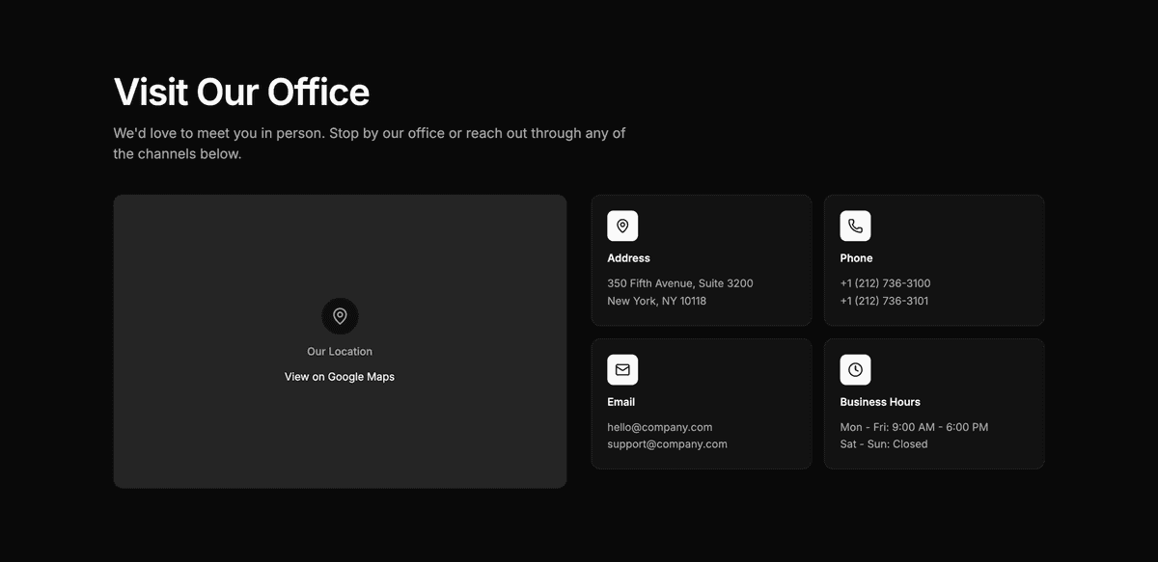Click the New York, NY 10118 line
1158x562 pixels.
click(x=656, y=301)
